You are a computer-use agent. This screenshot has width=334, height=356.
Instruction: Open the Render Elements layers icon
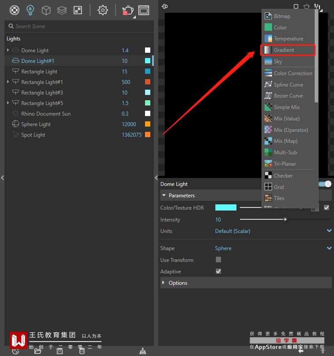62,10
